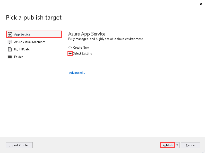The width and height of the screenshot is (205, 153).
Task: Expand the Publish dropdown arrow
Action: coord(177,145)
